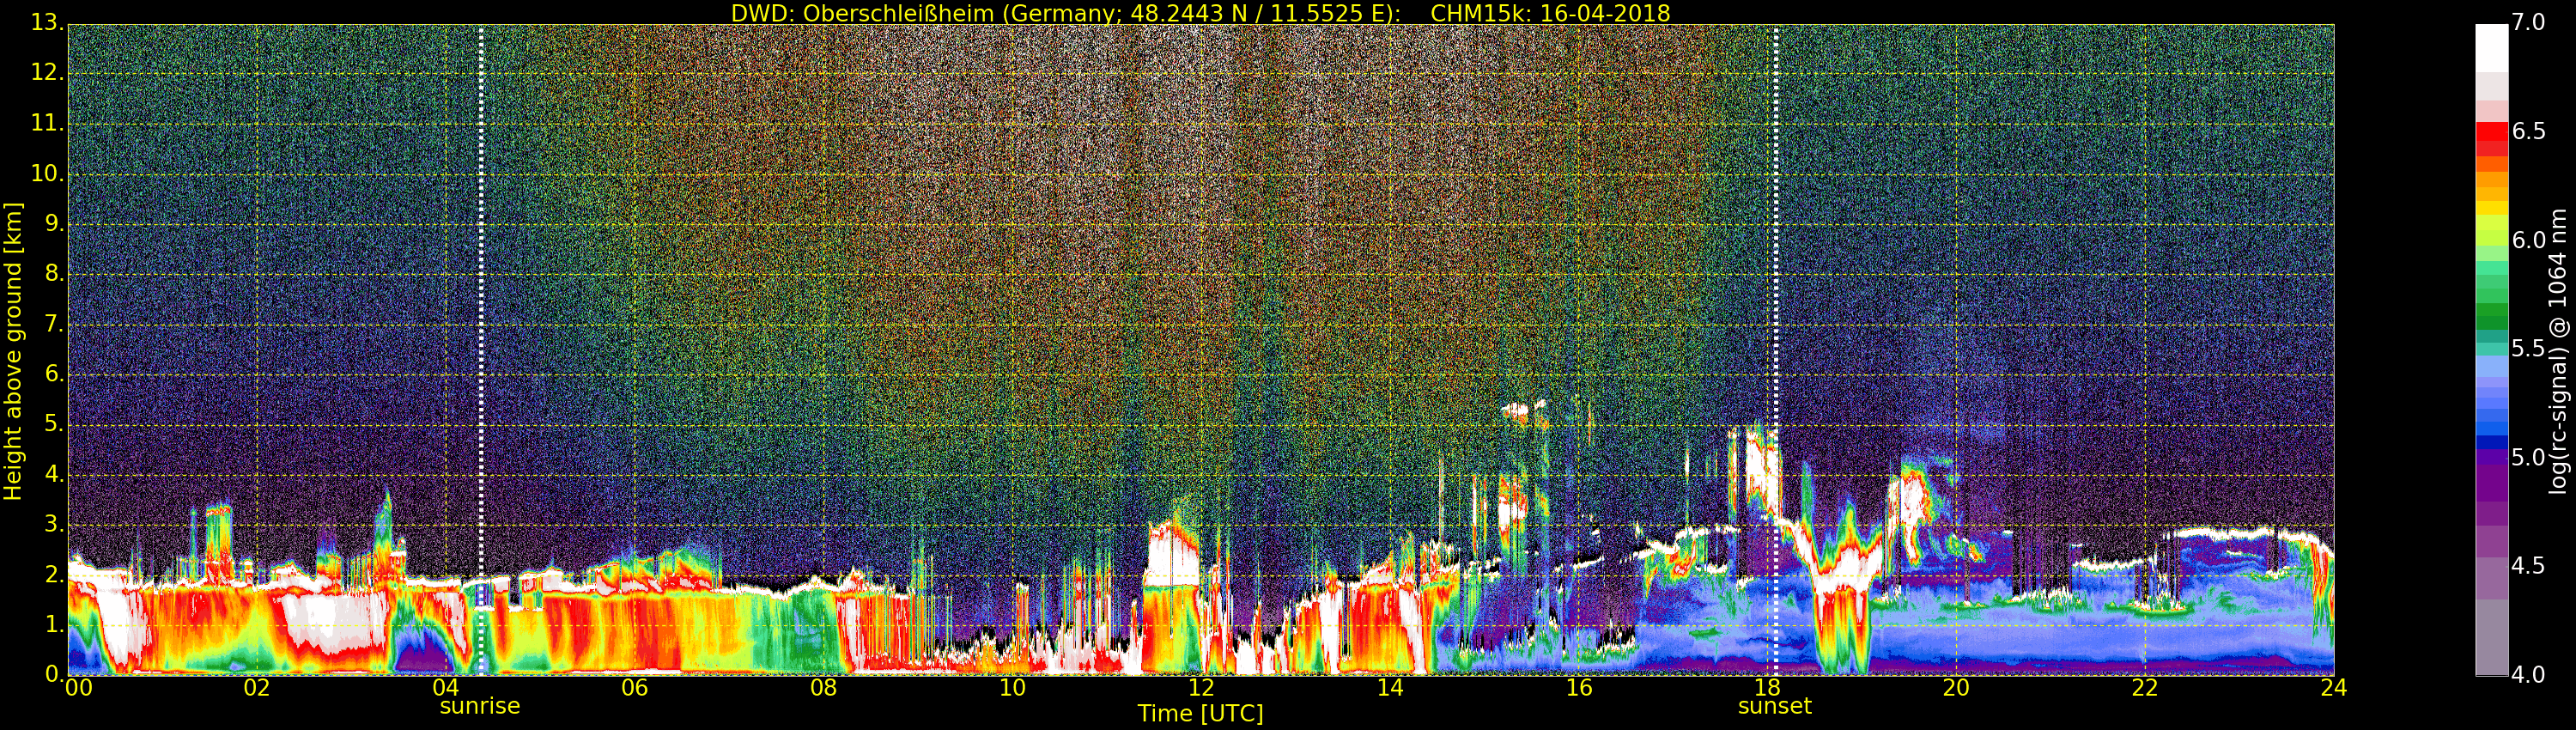Pick the bright red colorbar band beside 6.5
Screen dimensions: 2576x730
coord(2492,131)
